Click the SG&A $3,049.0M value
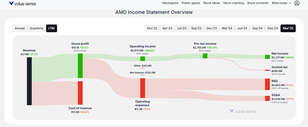This screenshot has height=127, width=308. (x=278, y=99)
